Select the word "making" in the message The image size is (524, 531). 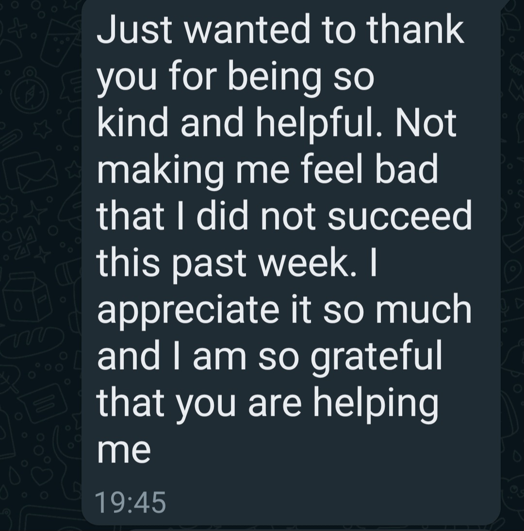(160, 171)
